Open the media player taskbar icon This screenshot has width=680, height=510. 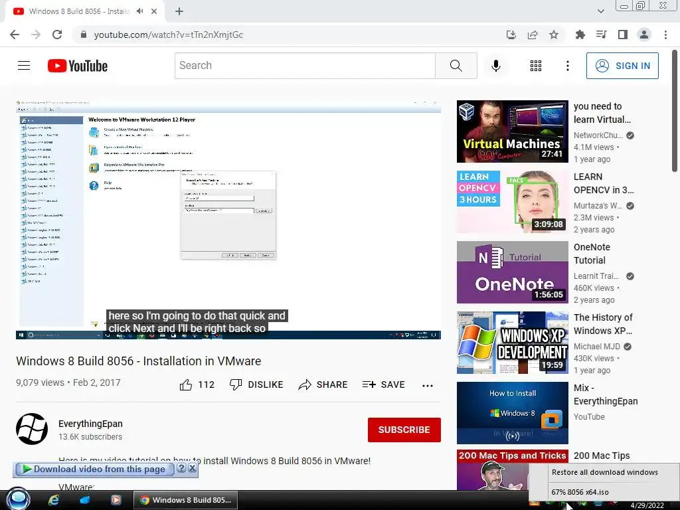pyautogui.click(x=116, y=500)
